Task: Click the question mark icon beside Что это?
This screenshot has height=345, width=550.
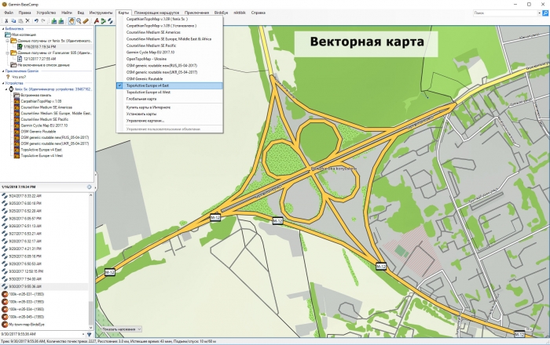Action: click(8, 77)
